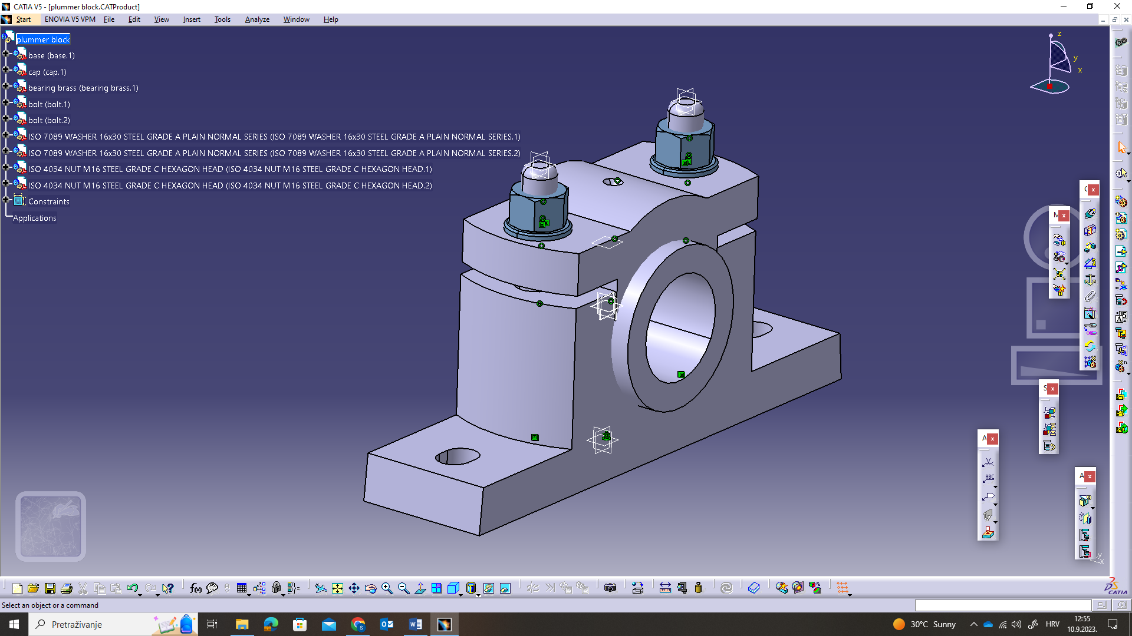Viewport: 1132px width, 636px height.
Task: Toggle Hide/Show on selected object
Action: point(489,588)
